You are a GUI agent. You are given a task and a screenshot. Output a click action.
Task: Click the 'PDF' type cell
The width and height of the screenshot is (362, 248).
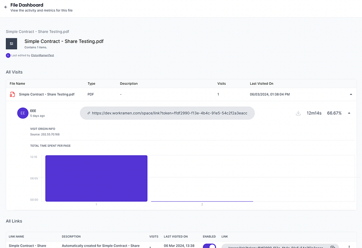(x=91, y=94)
